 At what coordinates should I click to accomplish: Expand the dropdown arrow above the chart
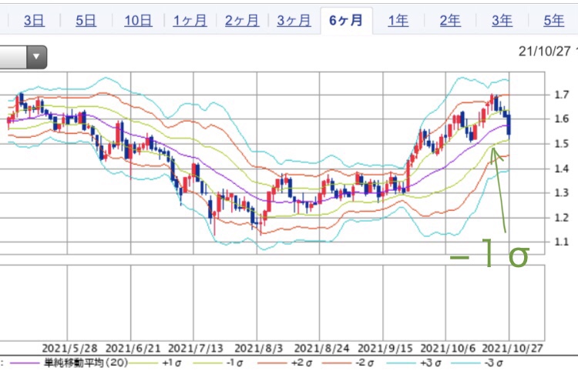pyautogui.click(x=36, y=56)
